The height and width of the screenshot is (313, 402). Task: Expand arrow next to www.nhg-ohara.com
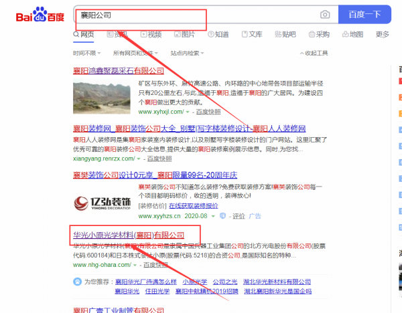135,265
